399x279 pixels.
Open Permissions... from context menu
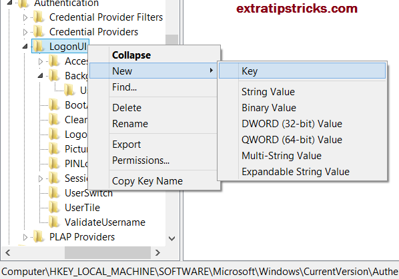[141, 160]
